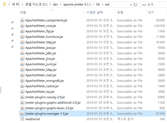Viewport: 167px width, 123px height.
Task: Select ApacheJMeter_tcp.jar file name
Action: point(40,91)
